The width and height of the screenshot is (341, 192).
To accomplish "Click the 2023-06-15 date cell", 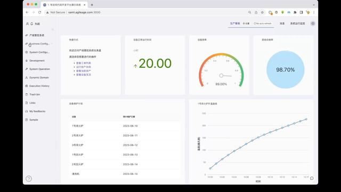I will tap(130, 174).
